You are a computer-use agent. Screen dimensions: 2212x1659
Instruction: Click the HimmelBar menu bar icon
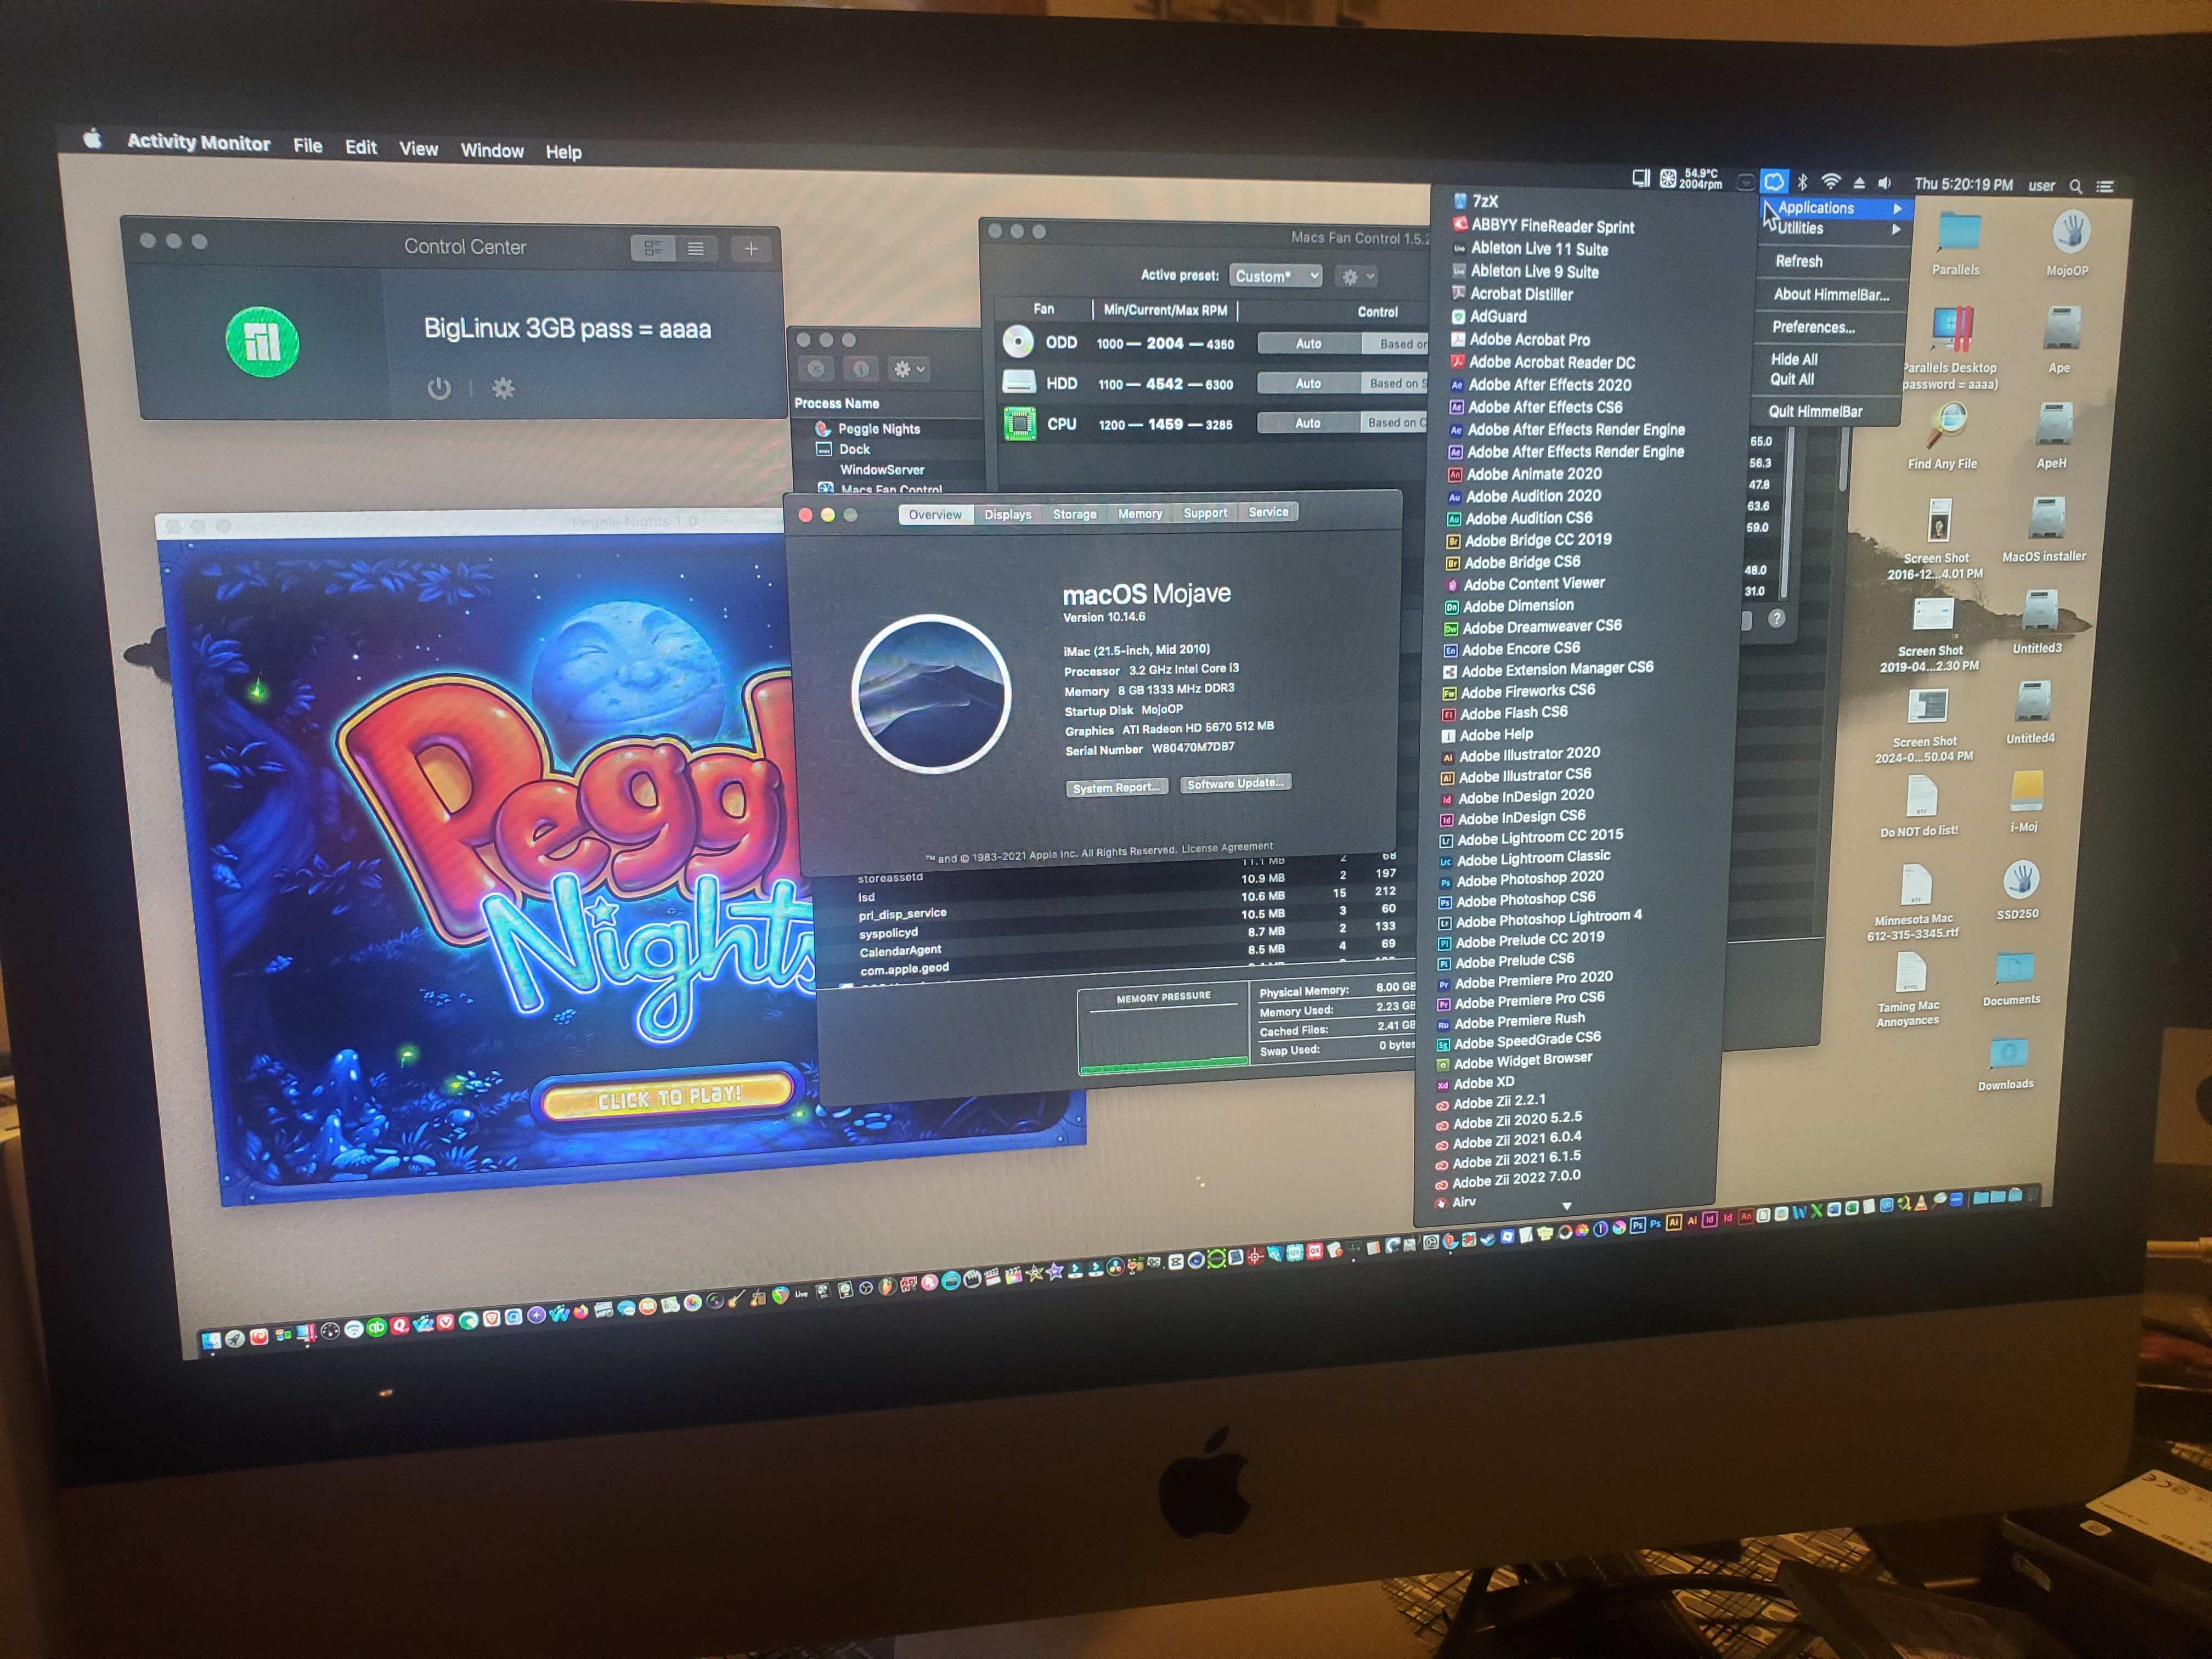pyautogui.click(x=1773, y=181)
